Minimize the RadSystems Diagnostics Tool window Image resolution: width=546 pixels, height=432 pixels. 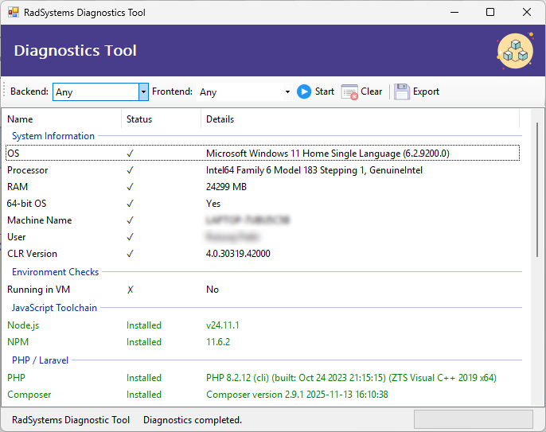click(x=454, y=13)
